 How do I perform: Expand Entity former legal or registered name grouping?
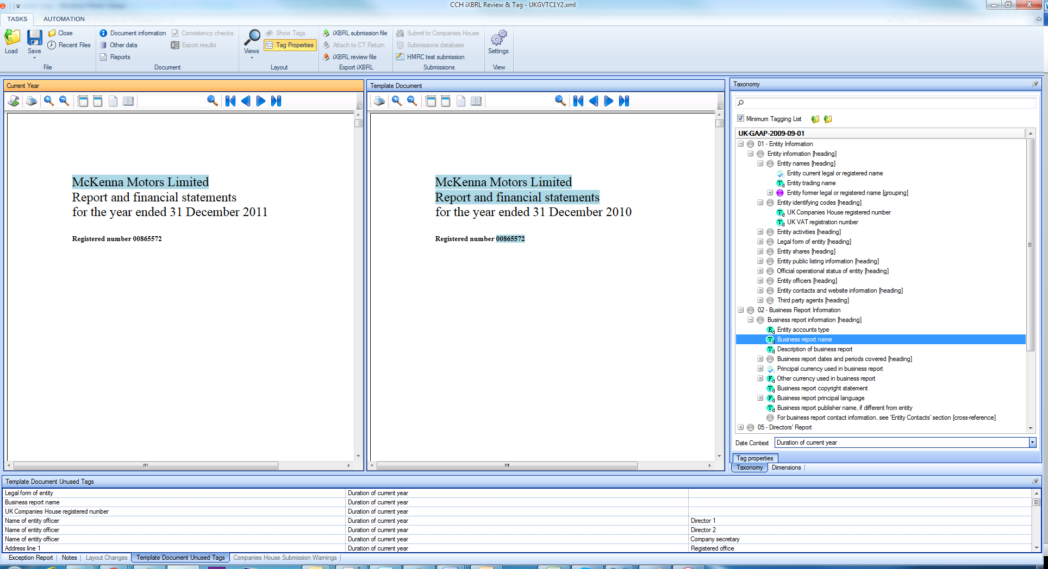[x=770, y=193]
